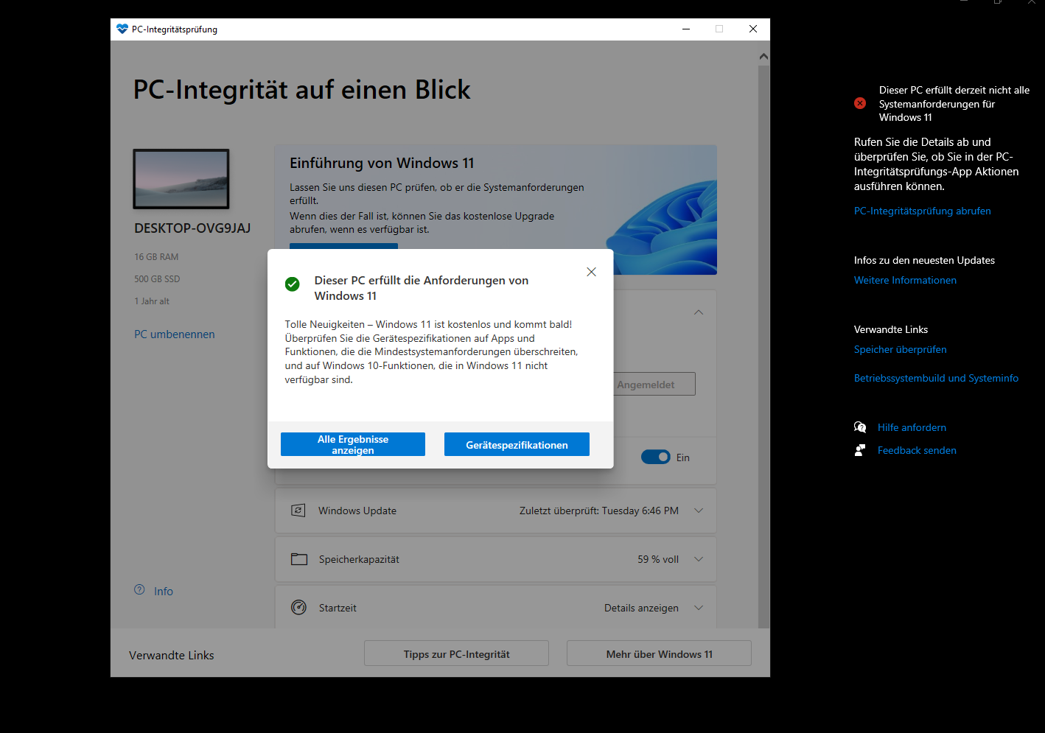Click Details anzeigen in Startzeit row
The height and width of the screenshot is (733, 1045).
pyautogui.click(x=641, y=608)
